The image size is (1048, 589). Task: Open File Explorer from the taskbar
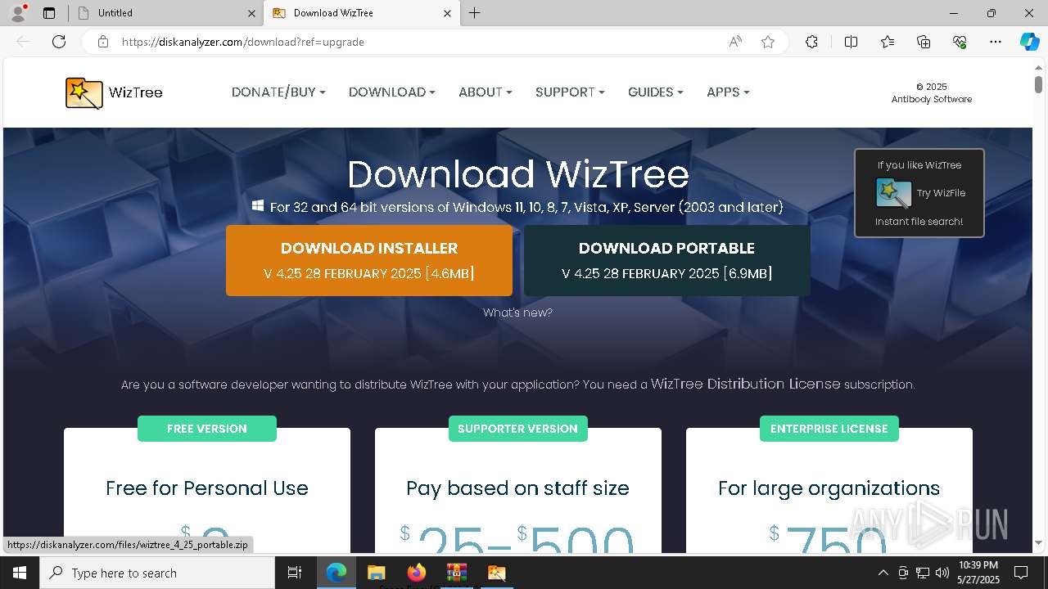click(377, 573)
